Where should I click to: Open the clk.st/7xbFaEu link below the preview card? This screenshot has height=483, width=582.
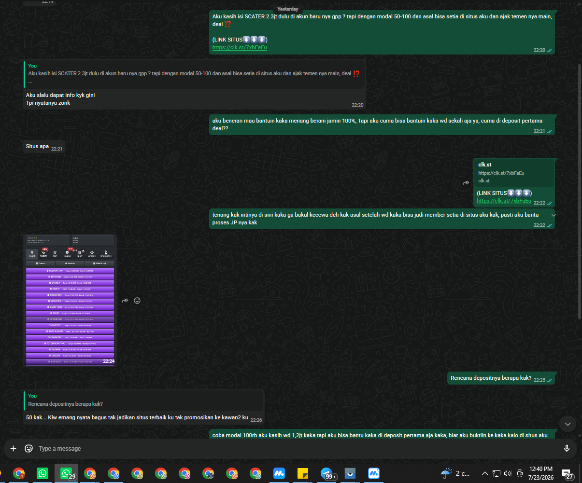coord(504,201)
